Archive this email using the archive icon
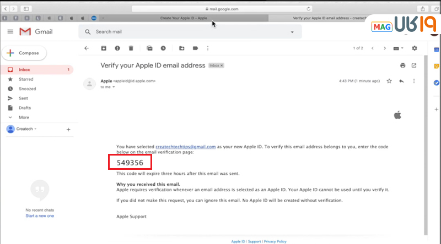 [x=103, y=48]
